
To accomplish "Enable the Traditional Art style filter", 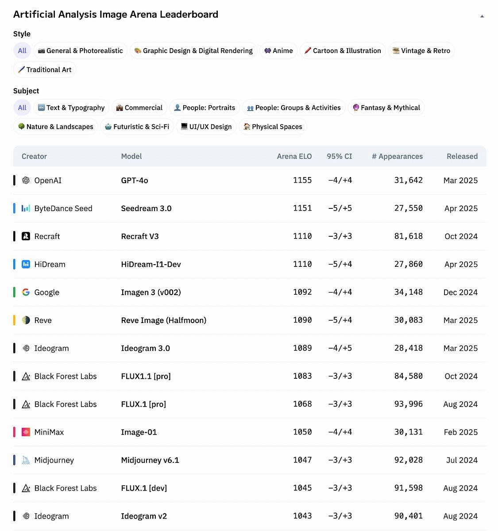I will coord(45,69).
